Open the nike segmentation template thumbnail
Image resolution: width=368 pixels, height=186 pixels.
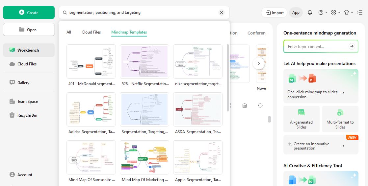197,61
